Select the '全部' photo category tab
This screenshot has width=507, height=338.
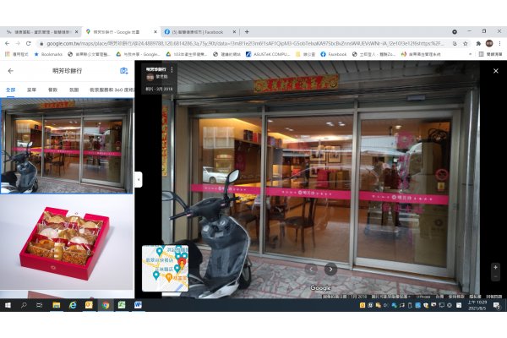(11, 90)
